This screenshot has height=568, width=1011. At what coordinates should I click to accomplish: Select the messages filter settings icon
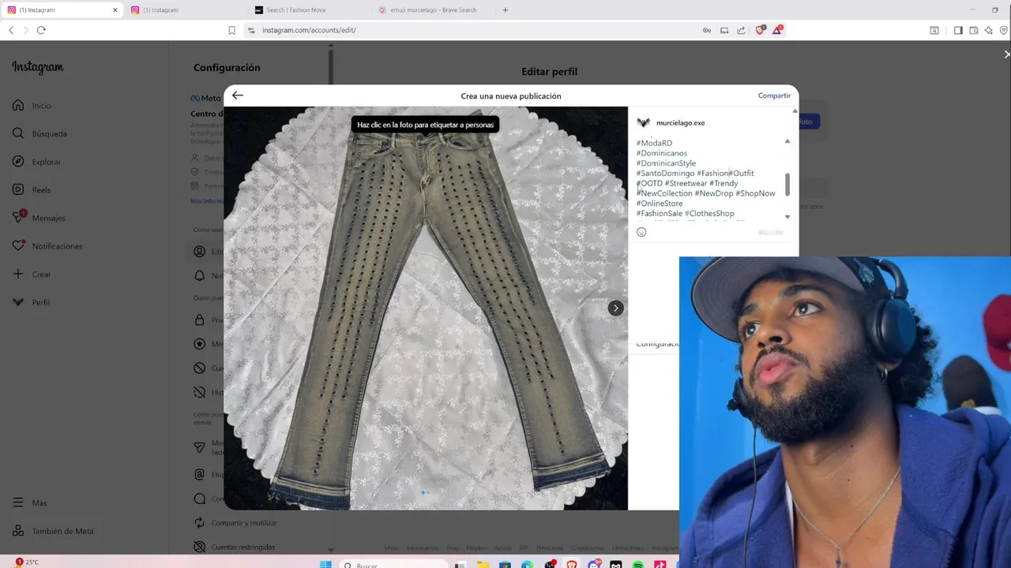pyautogui.click(x=200, y=447)
